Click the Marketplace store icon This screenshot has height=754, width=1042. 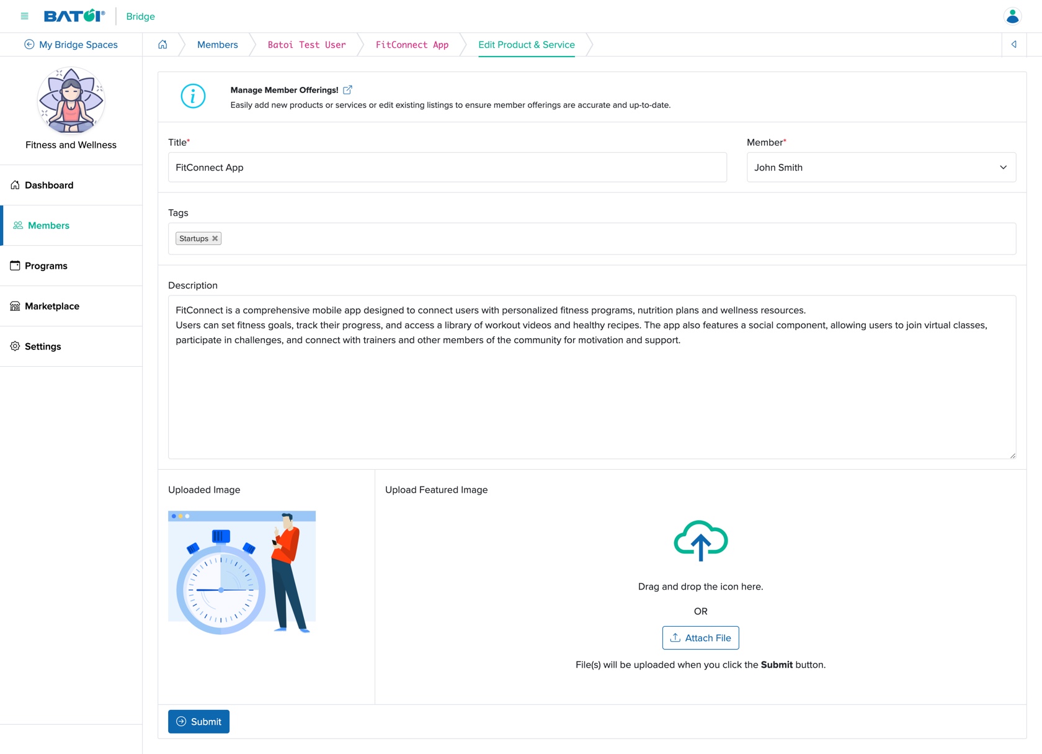[15, 306]
